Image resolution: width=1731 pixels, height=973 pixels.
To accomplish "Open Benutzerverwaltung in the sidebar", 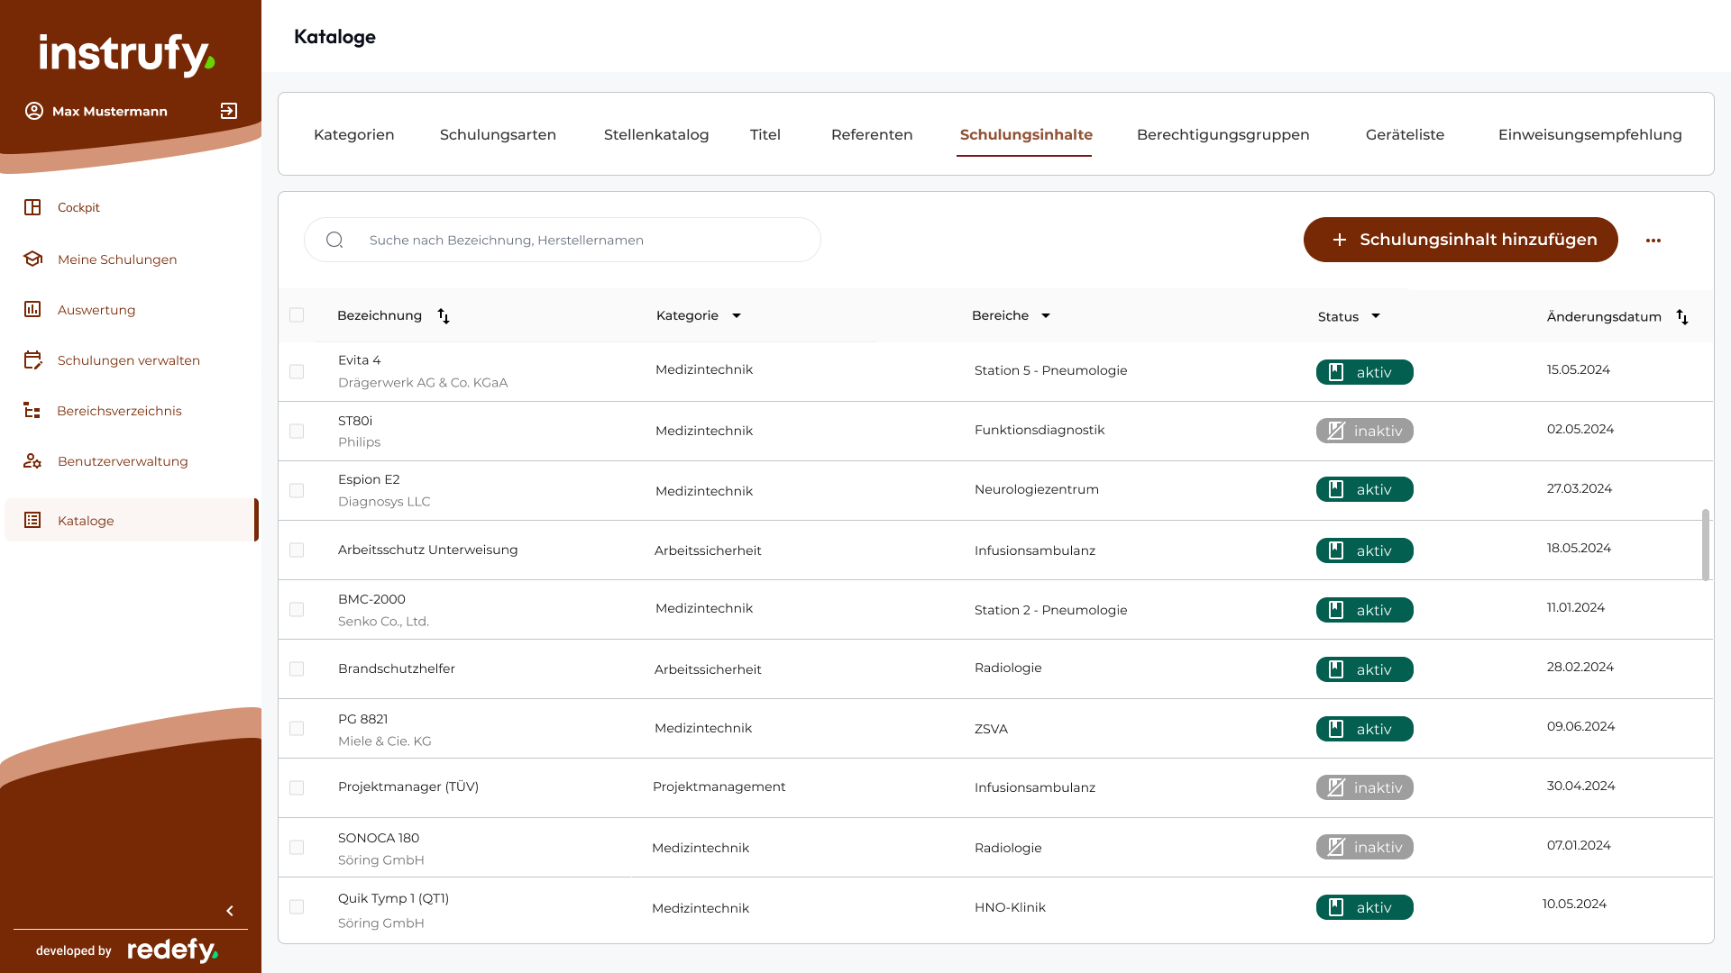I will [x=123, y=461].
